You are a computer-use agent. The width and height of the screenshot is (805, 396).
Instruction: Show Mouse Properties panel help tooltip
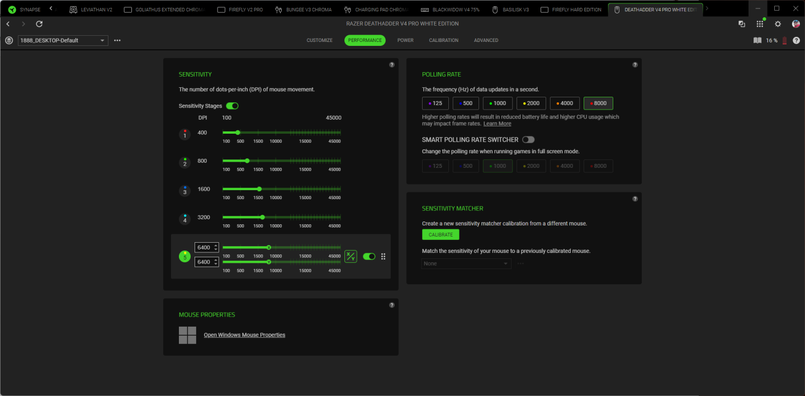(x=392, y=305)
